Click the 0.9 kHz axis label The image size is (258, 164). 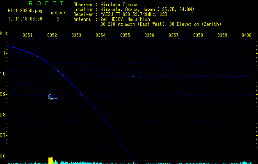[x=3, y=94]
